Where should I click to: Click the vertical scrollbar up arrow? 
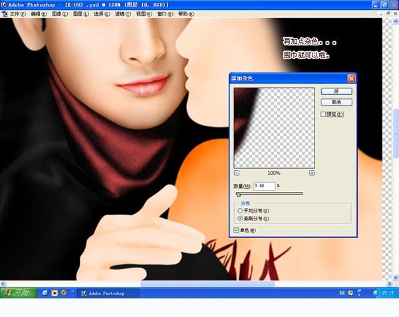tap(396, 22)
